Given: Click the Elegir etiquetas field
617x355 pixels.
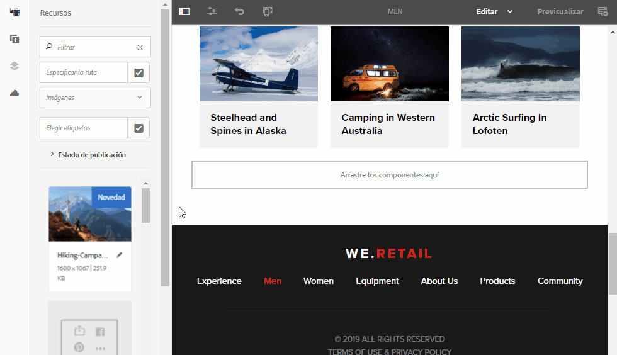Looking at the screenshot, I should (x=83, y=128).
